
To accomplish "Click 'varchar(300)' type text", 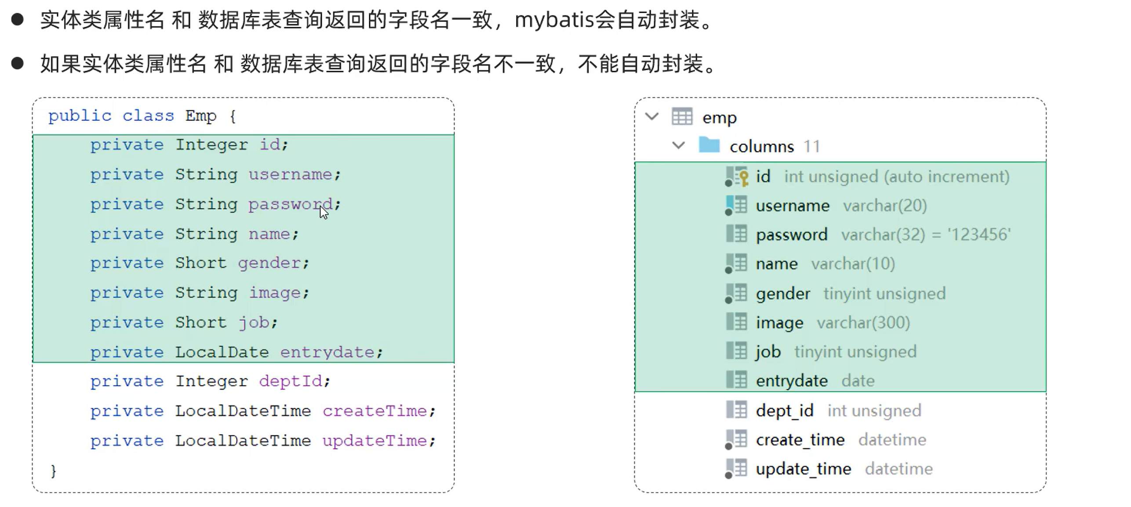I will tap(863, 323).
